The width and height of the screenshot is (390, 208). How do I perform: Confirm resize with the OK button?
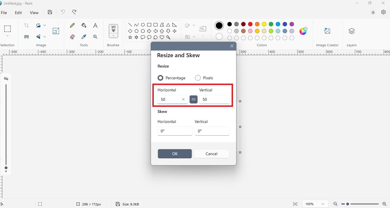pyautogui.click(x=175, y=154)
